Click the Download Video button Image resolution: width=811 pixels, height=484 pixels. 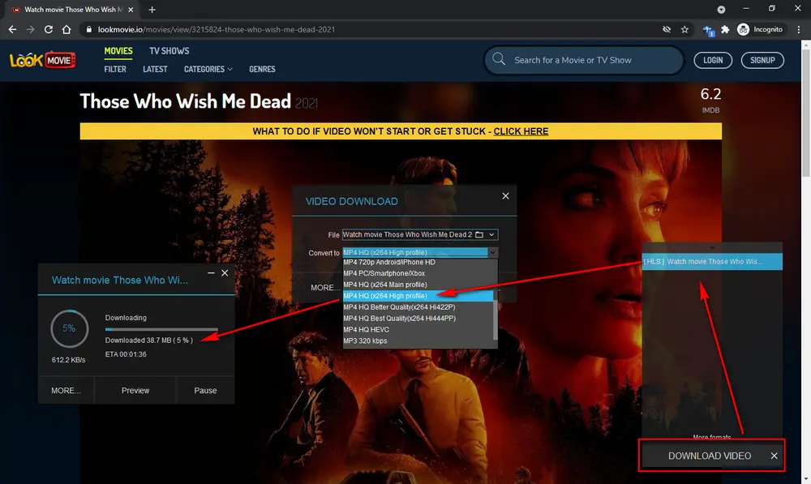coord(709,456)
